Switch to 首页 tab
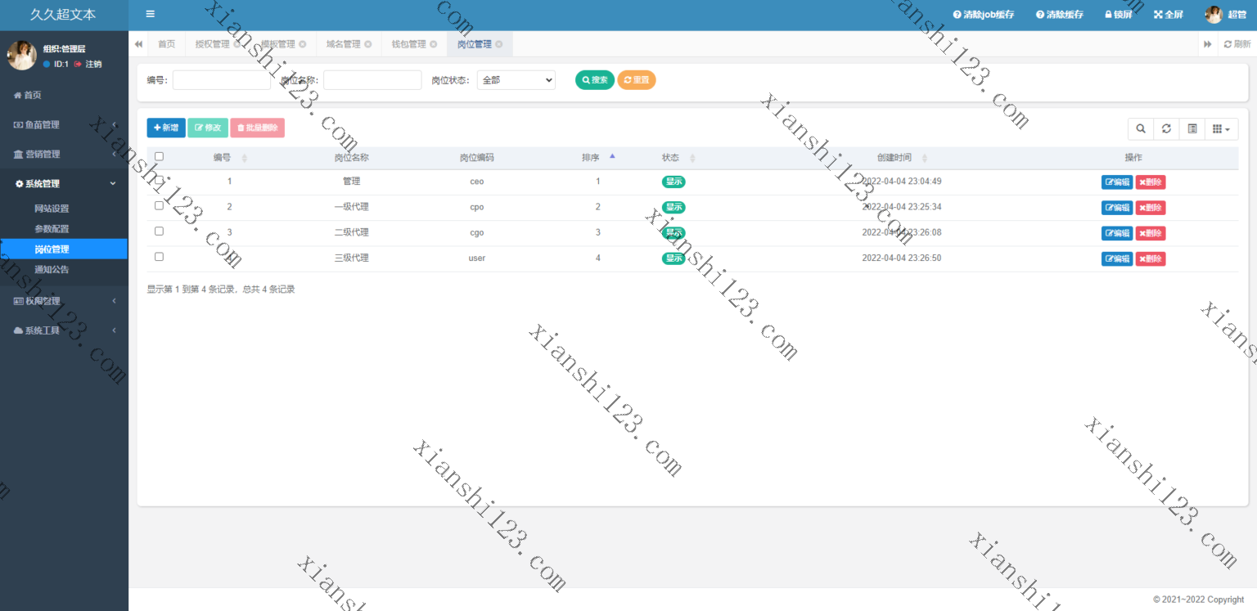 click(166, 44)
